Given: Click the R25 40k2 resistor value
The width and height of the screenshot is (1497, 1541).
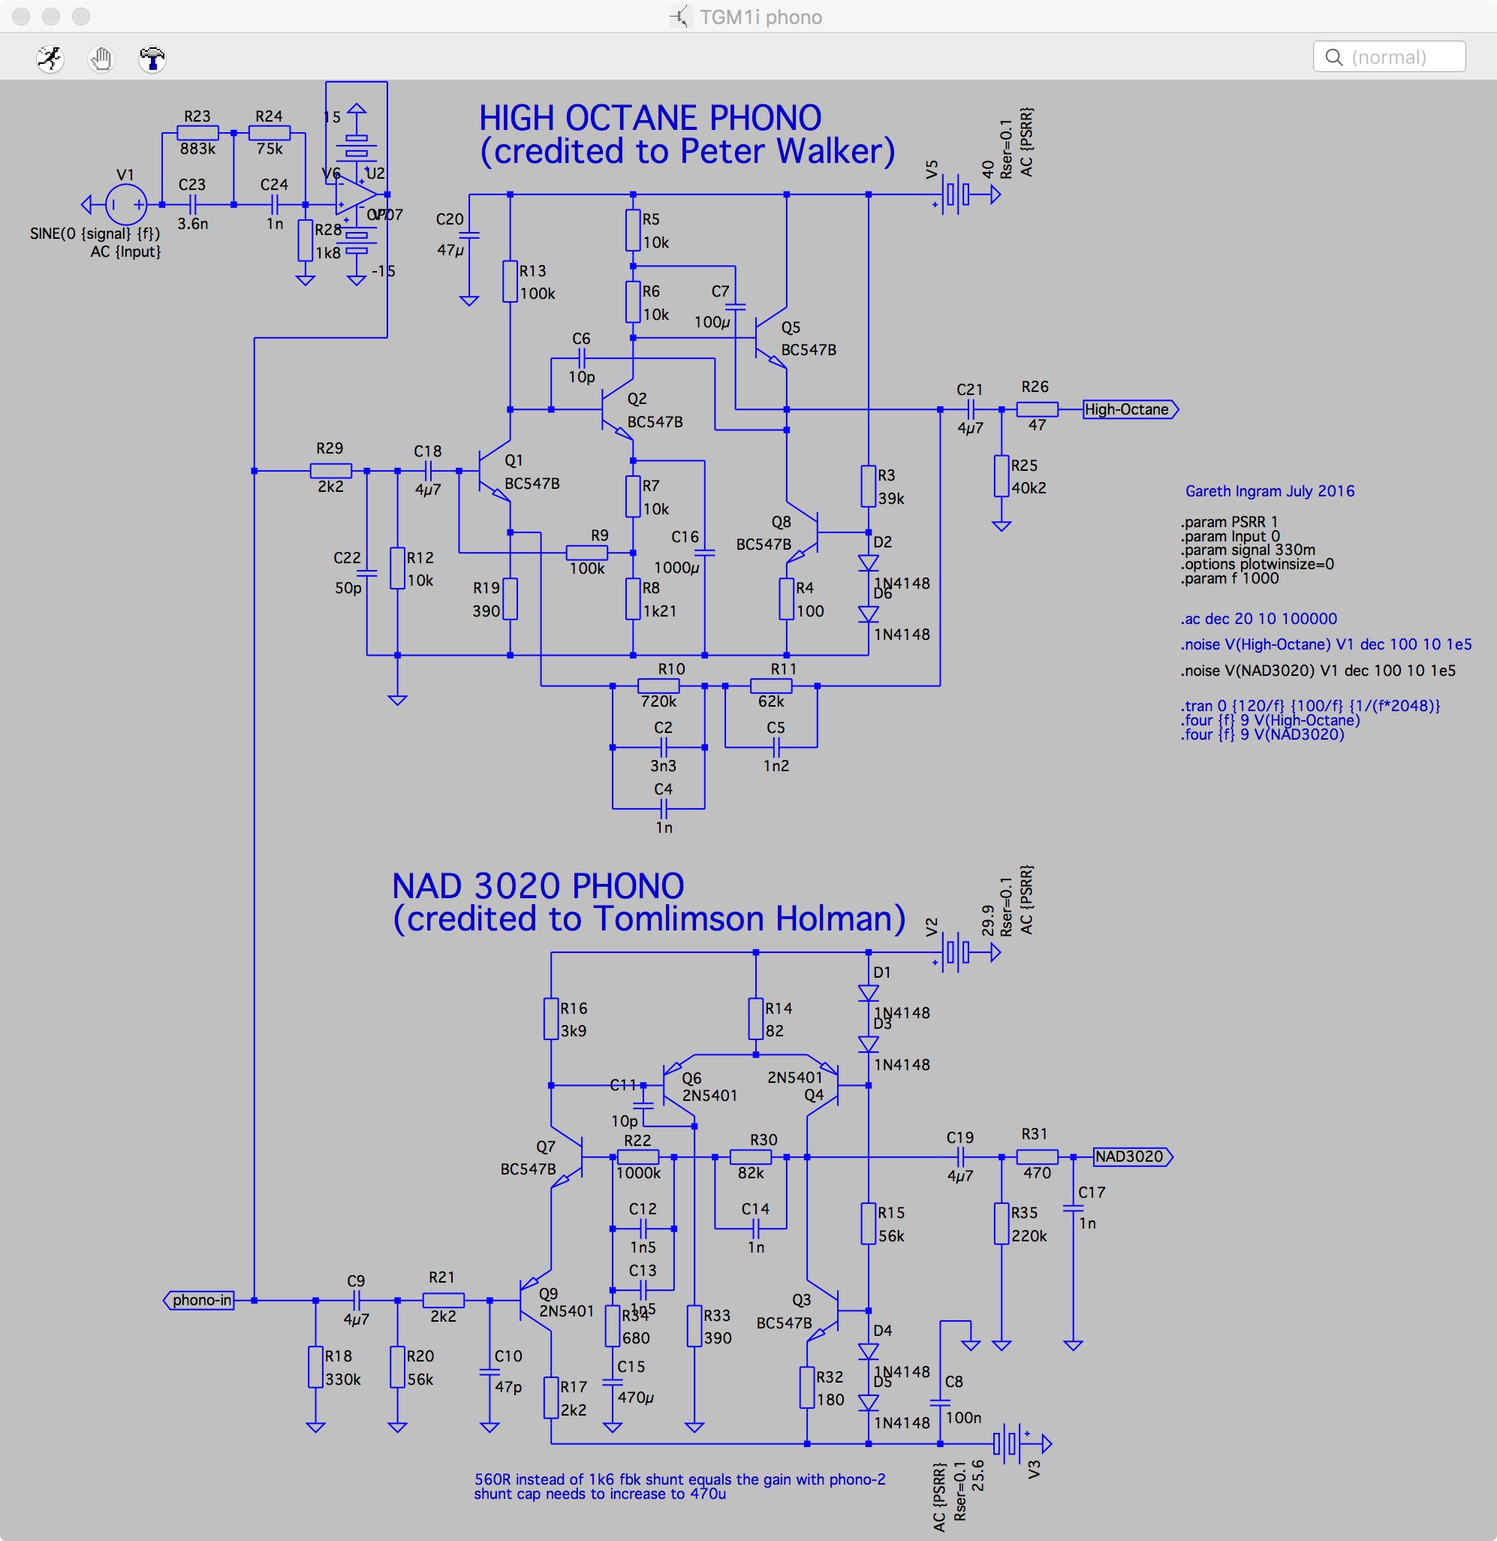Looking at the screenshot, I should pos(1029,487).
